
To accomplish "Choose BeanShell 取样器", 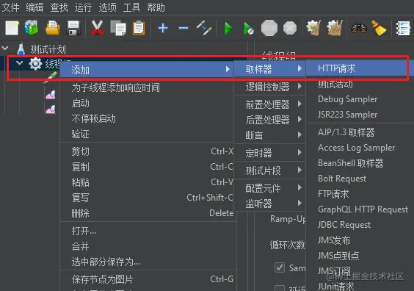I will pos(360,163).
